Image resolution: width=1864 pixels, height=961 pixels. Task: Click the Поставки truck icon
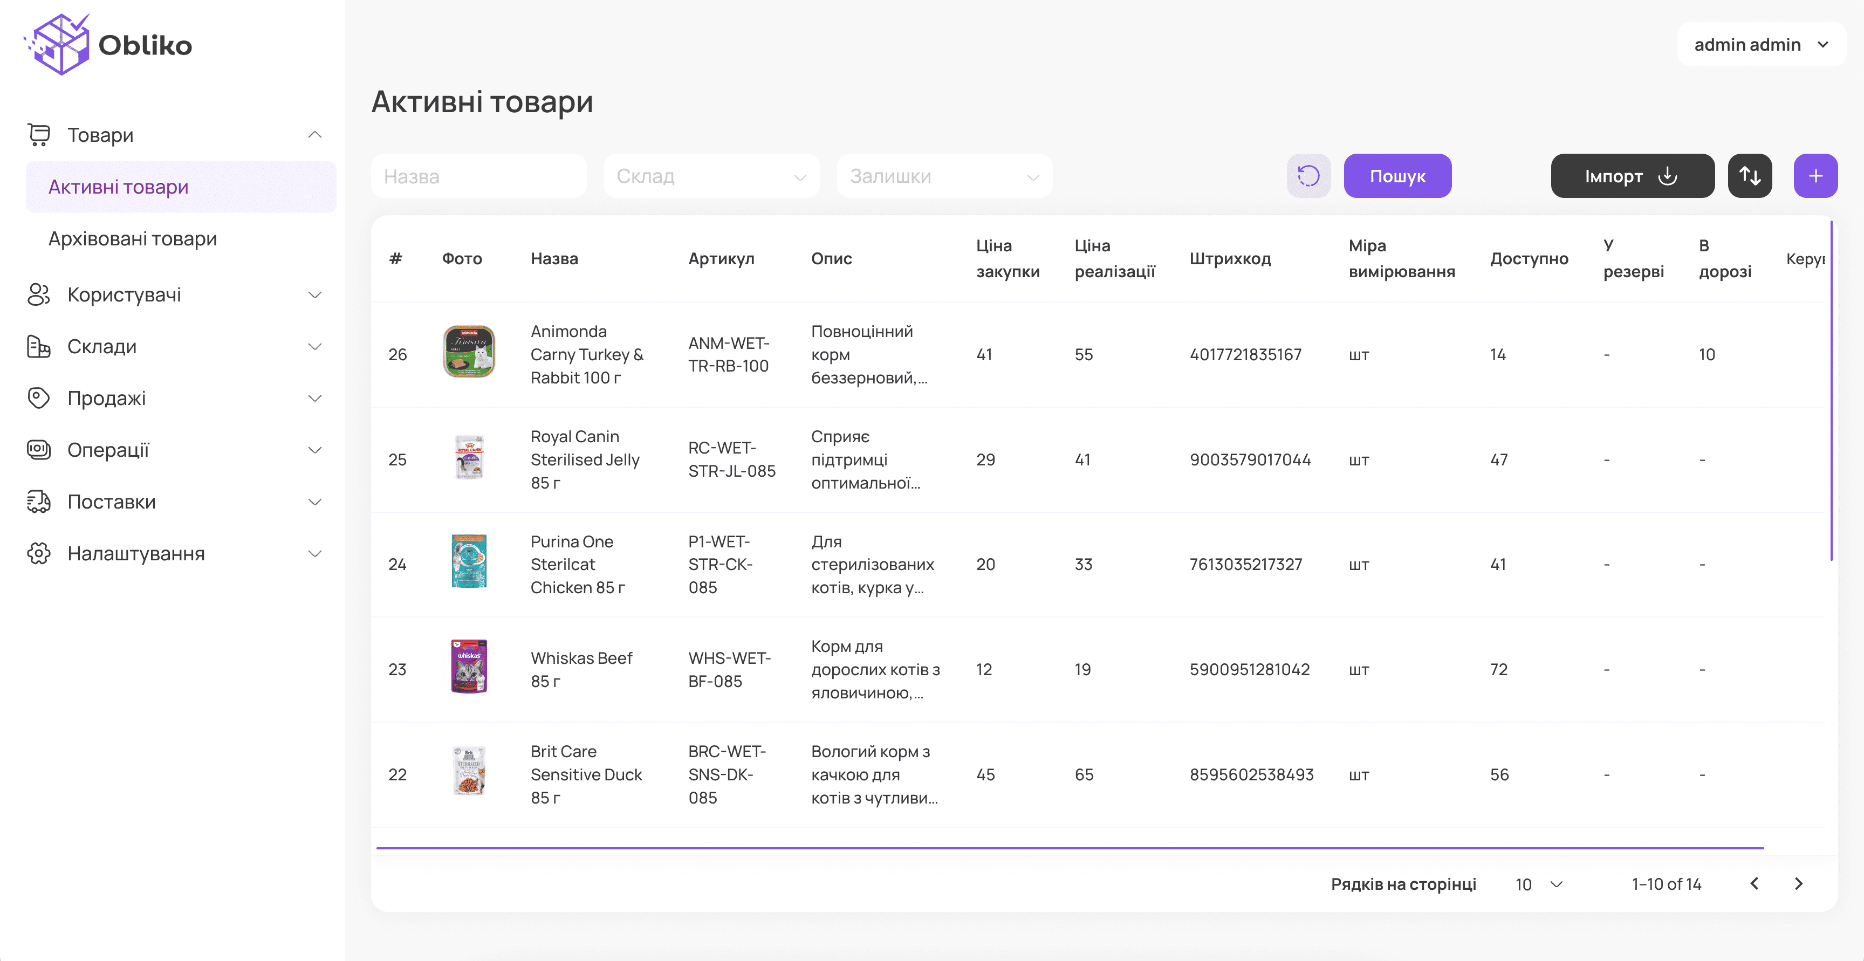point(38,502)
